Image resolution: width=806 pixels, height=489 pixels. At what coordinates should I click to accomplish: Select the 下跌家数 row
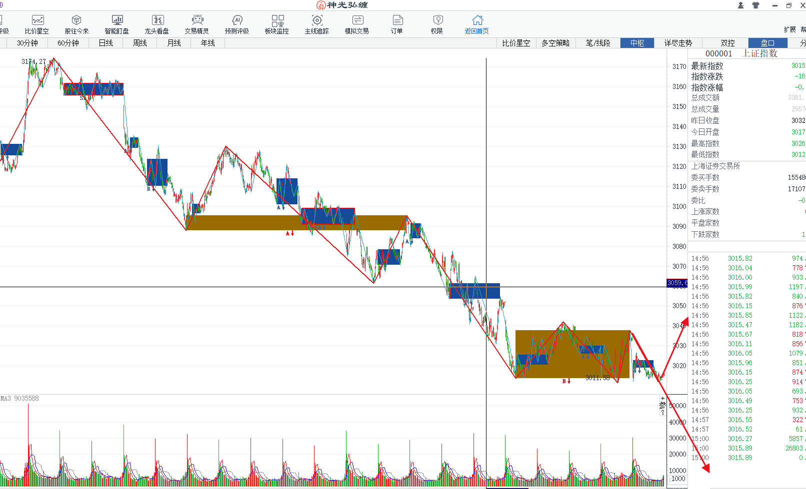tap(747, 234)
